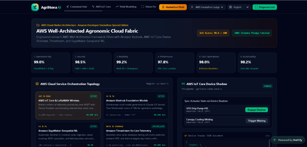
Task: Click the ACTIVE badge on the Bedrock card
Action: tap(161, 96)
